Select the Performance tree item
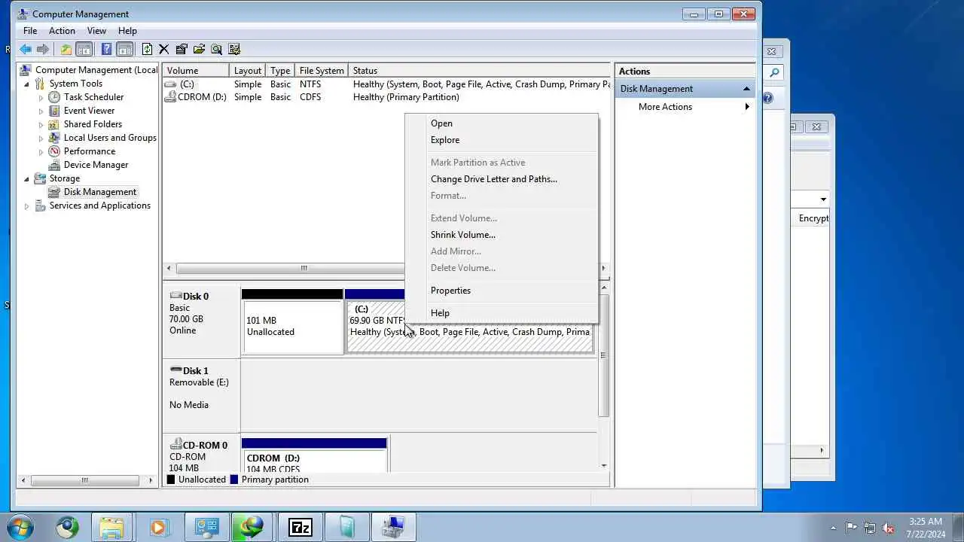Image resolution: width=964 pixels, height=542 pixels. pyautogui.click(x=89, y=151)
